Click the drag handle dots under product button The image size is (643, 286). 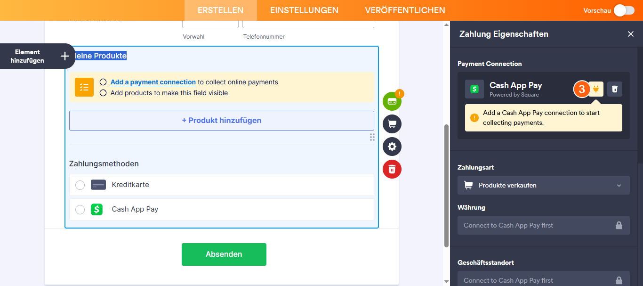tap(372, 137)
